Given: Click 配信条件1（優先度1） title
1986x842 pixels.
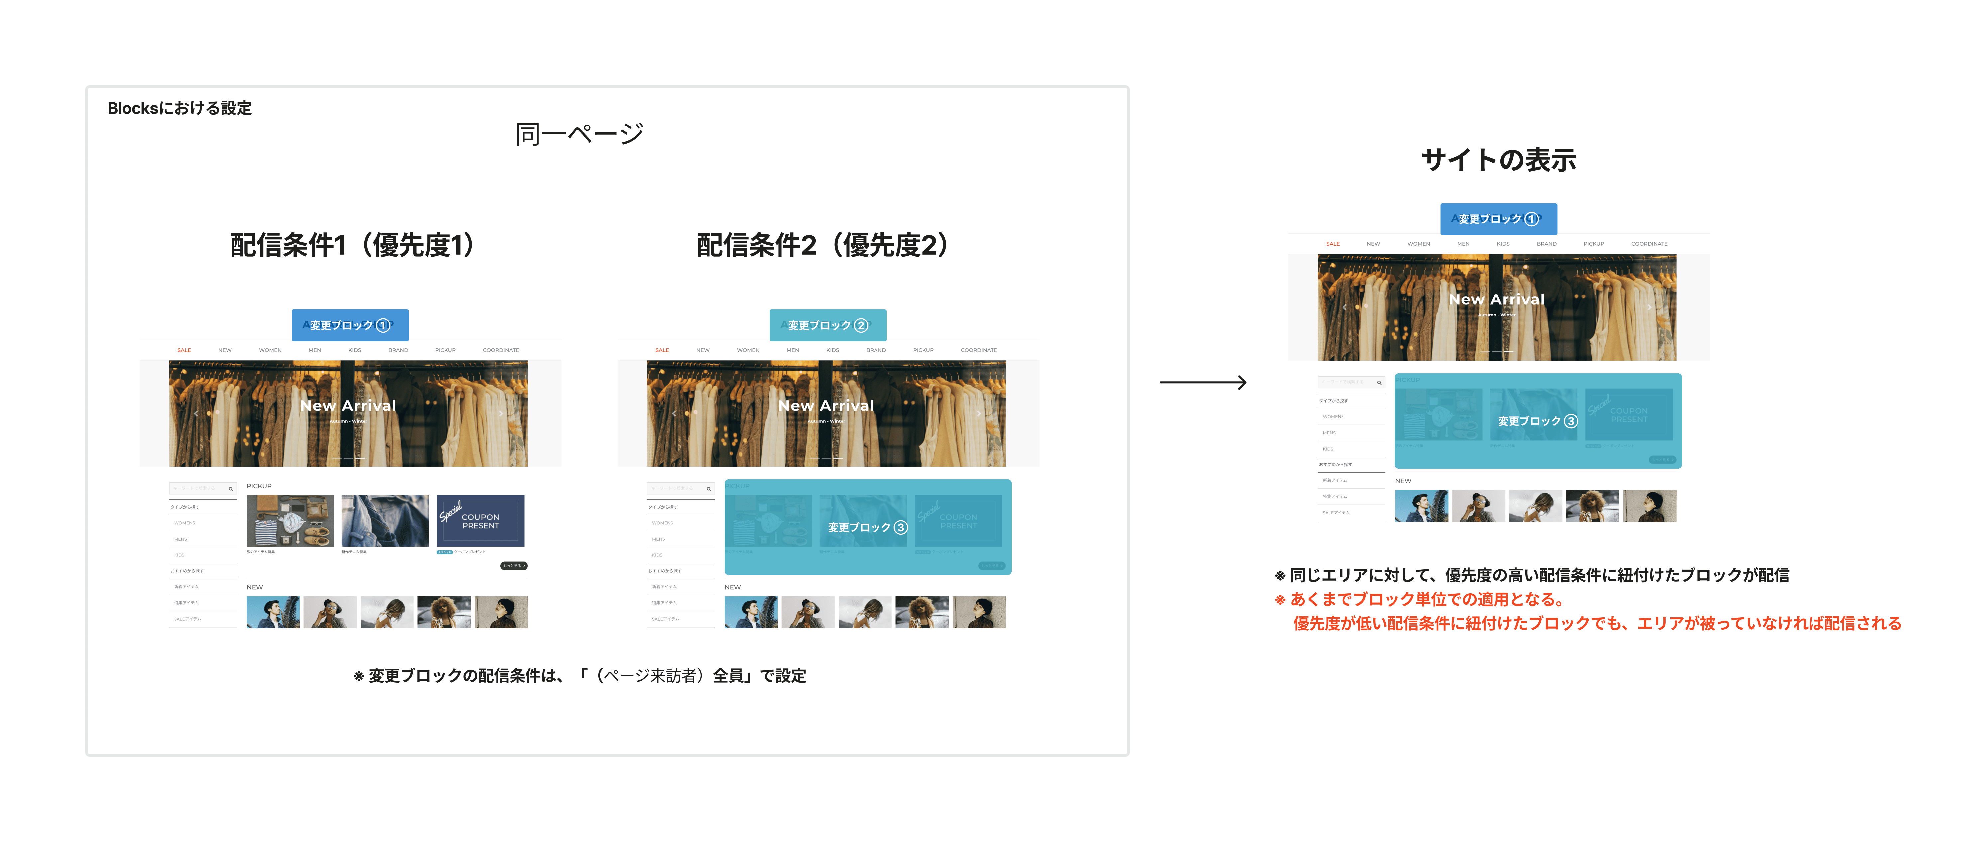Looking at the screenshot, I should [x=352, y=245].
